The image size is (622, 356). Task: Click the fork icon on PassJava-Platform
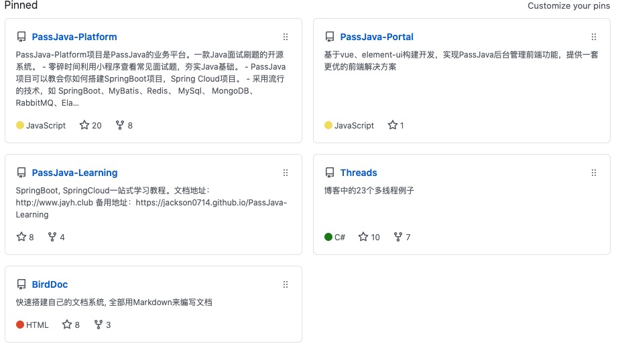click(120, 125)
